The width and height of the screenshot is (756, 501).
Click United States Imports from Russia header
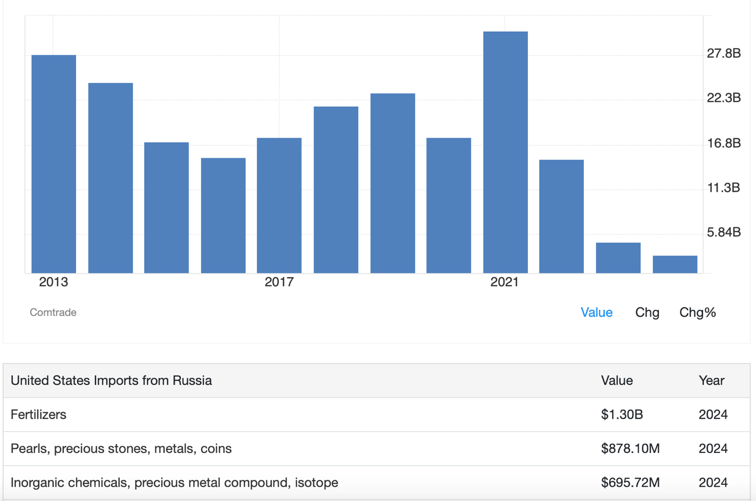(x=111, y=381)
